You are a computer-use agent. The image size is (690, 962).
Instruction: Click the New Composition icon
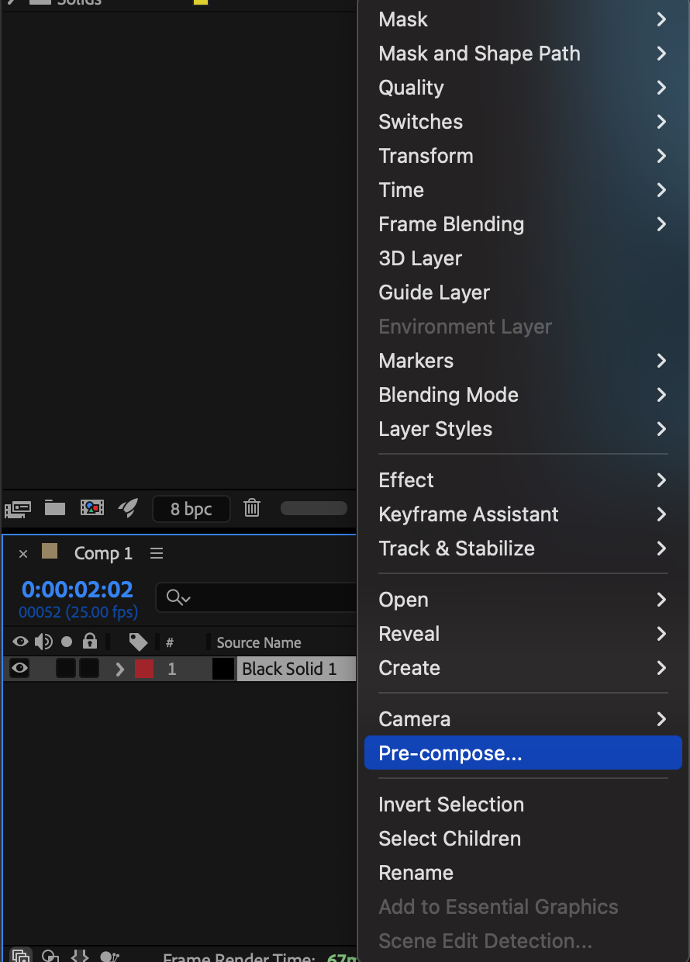tap(91, 508)
